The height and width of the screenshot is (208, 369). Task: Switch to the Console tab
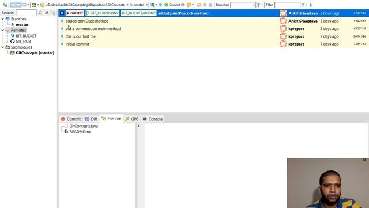152,119
